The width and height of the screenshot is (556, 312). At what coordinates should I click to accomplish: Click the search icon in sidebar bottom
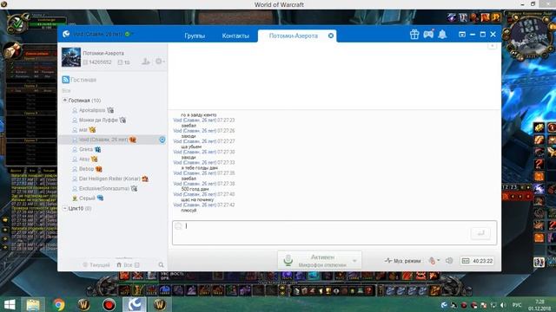[x=161, y=264]
